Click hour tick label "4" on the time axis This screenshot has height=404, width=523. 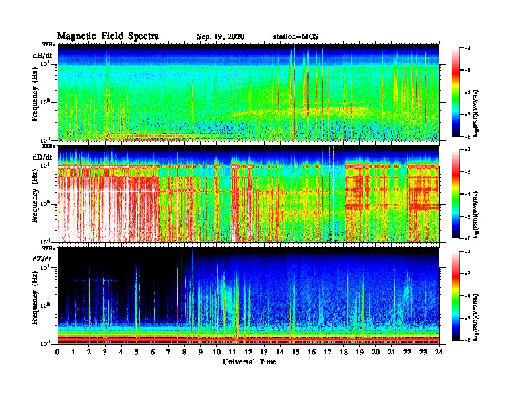121,353
